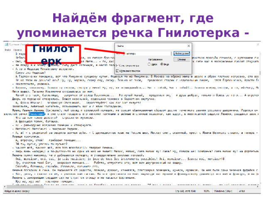Image resolution: width=266 pixels, height=199 pixels.
Task: Click the ANSI encoding status bar entry
Action: click(242, 191)
